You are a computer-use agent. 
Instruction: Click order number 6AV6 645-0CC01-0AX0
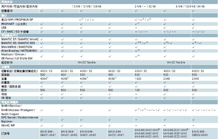175,137
